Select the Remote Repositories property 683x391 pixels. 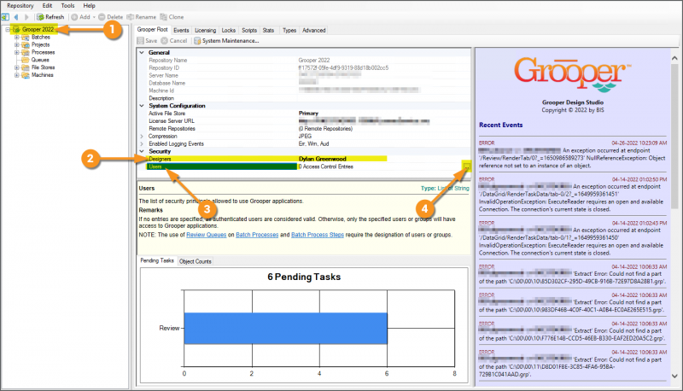tap(308, 129)
